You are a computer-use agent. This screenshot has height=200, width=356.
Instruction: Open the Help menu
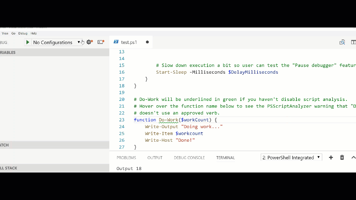[34, 33]
